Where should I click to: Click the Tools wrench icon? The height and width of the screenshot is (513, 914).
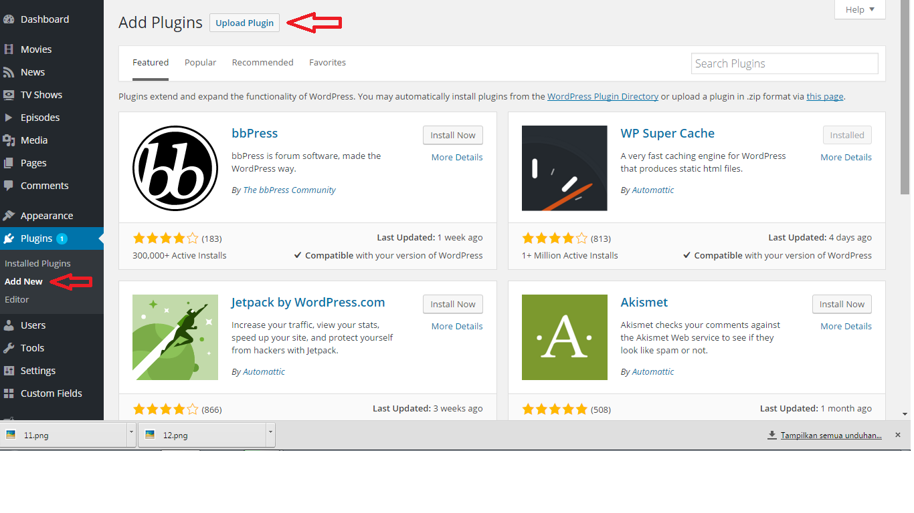(x=9, y=348)
